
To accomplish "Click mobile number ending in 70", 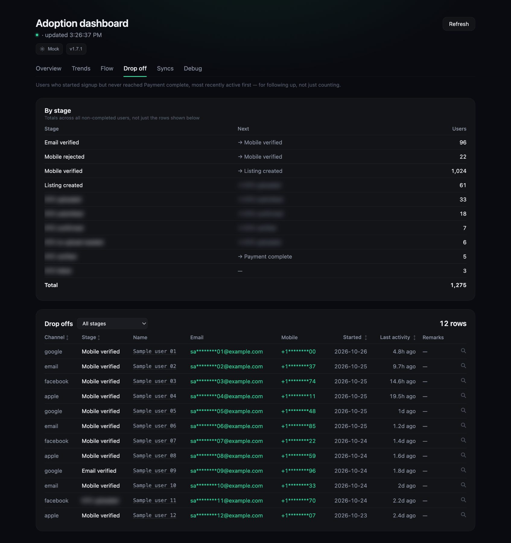I will pos(298,501).
